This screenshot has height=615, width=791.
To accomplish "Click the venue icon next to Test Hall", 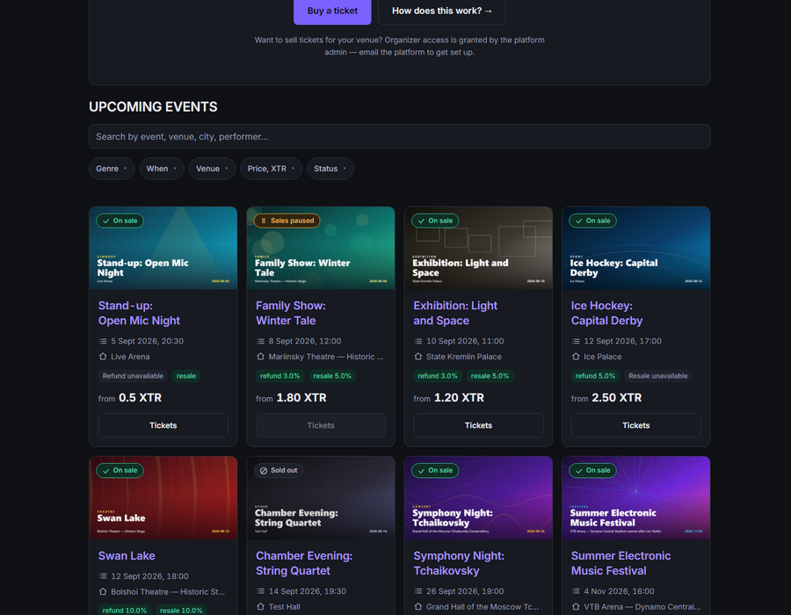I will (260, 606).
